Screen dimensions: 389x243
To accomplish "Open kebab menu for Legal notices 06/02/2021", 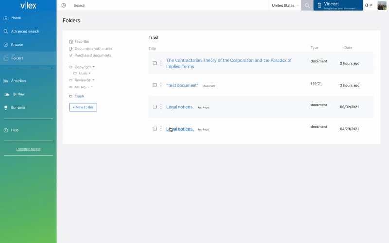I will 161,107.
